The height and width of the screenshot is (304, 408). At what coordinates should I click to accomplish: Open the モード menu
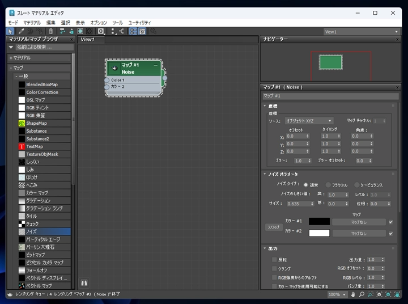(13, 23)
